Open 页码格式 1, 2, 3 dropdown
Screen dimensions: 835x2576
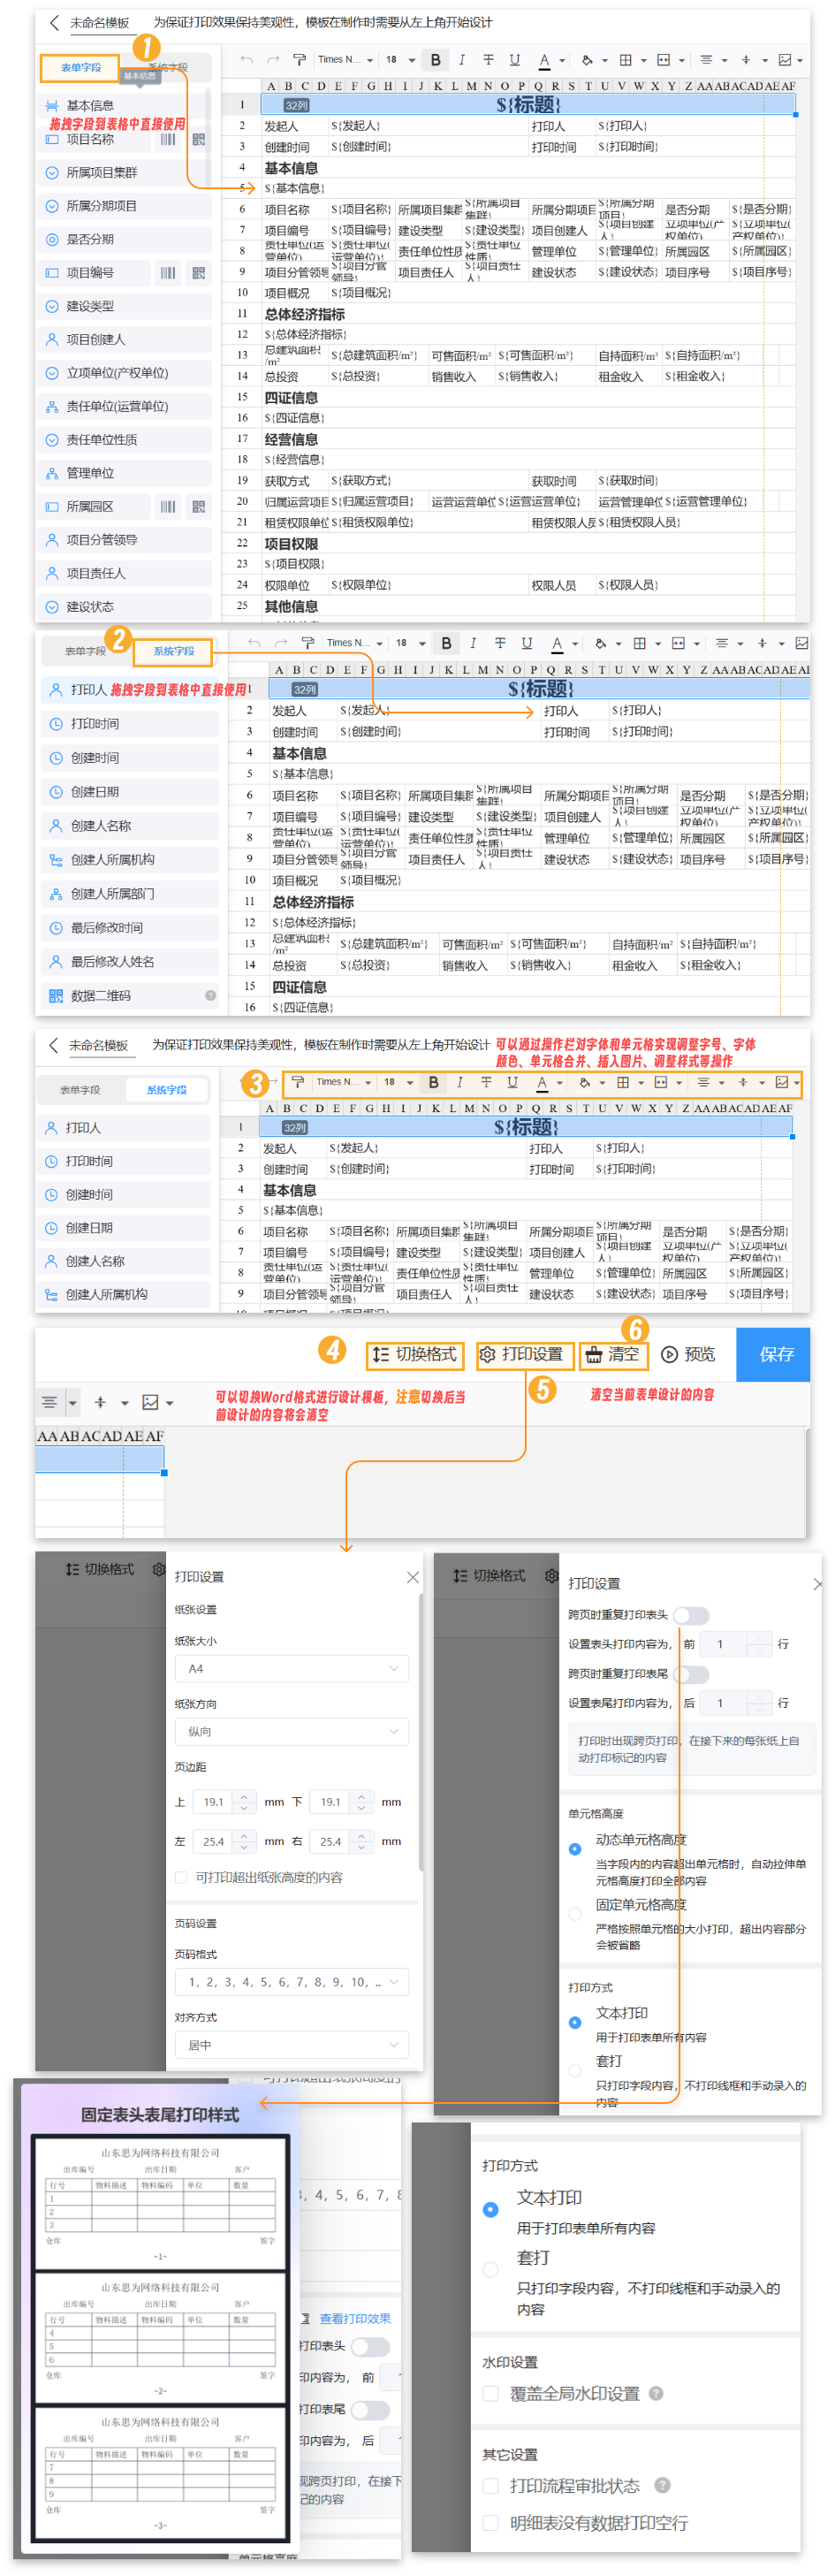pyautogui.click(x=292, y=1981)
